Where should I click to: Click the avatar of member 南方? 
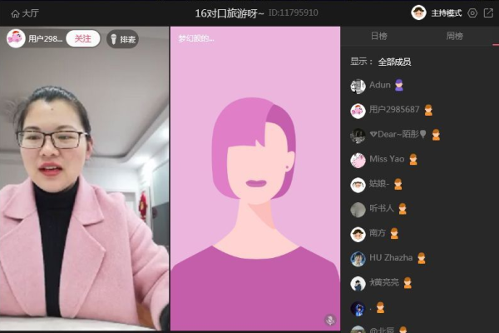click(358, 234)
